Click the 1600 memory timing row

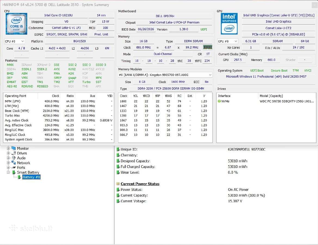point(165,101)
